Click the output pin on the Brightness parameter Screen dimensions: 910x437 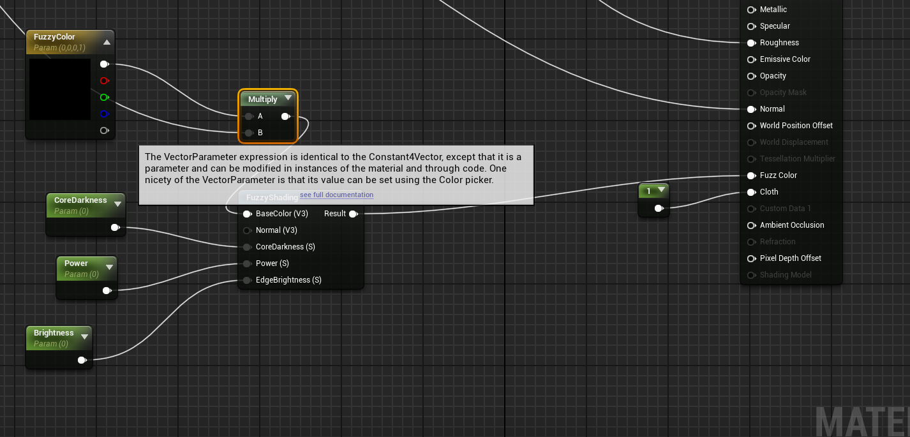[82, 360]
